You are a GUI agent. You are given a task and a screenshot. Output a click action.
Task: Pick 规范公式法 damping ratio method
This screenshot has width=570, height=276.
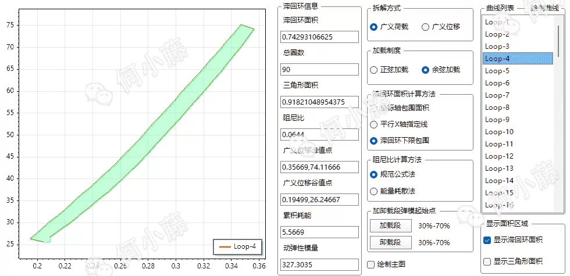point(374,174)
